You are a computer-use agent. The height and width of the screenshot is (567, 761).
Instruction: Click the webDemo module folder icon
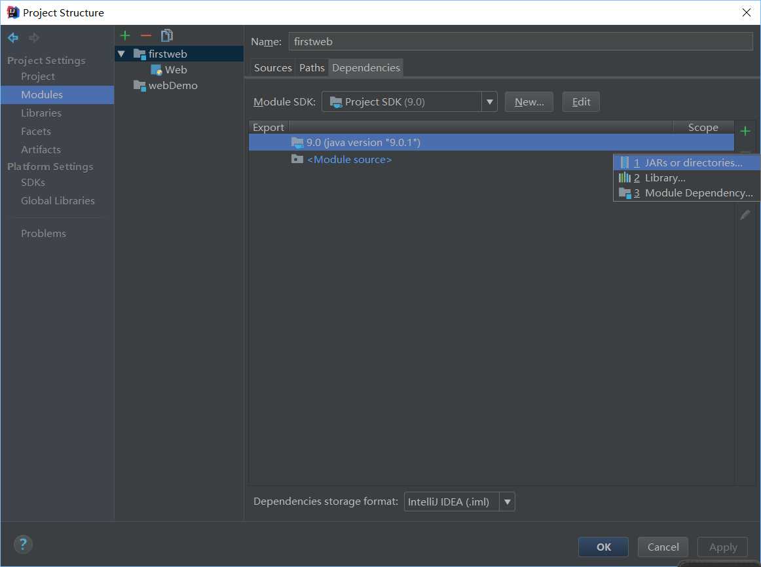(x=139, y=86)
